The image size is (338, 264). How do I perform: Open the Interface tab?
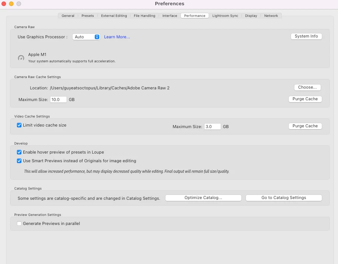[170, 16]
